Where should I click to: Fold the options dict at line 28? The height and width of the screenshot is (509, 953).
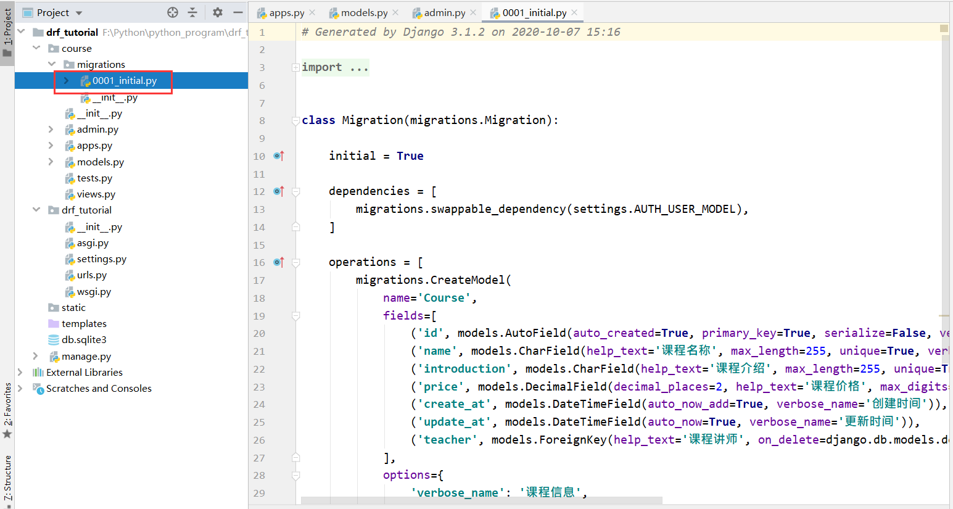pos(296,476)
